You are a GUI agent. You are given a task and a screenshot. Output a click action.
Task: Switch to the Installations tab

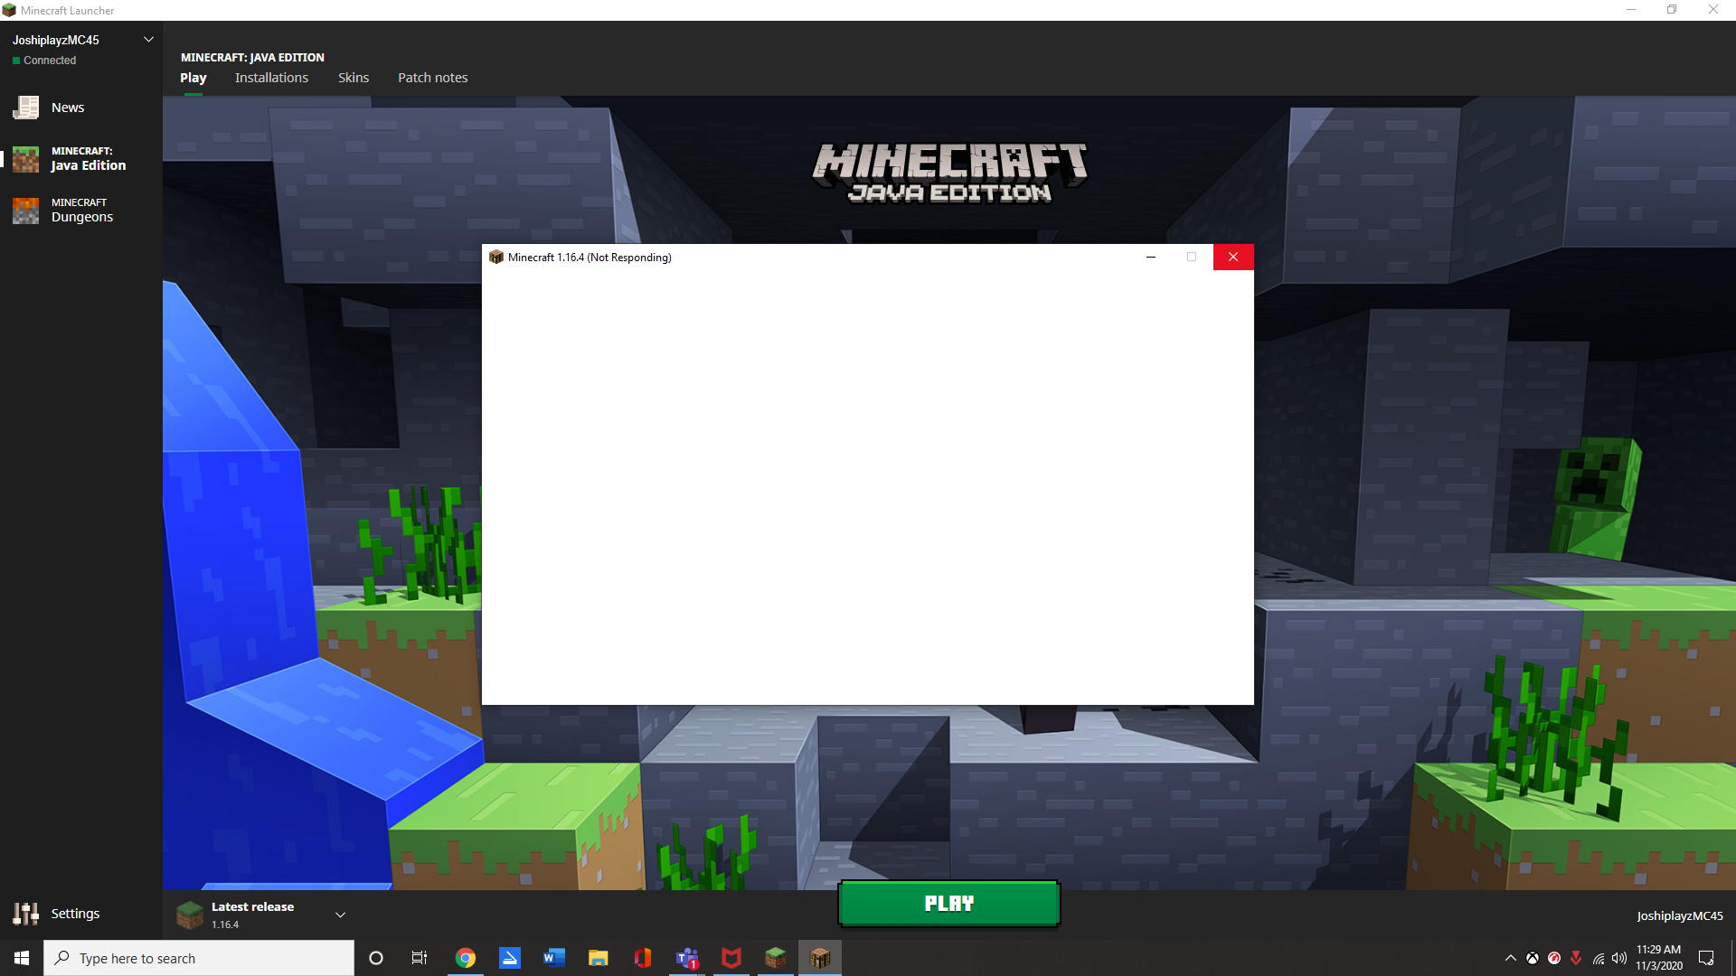(x=271, y=78)
